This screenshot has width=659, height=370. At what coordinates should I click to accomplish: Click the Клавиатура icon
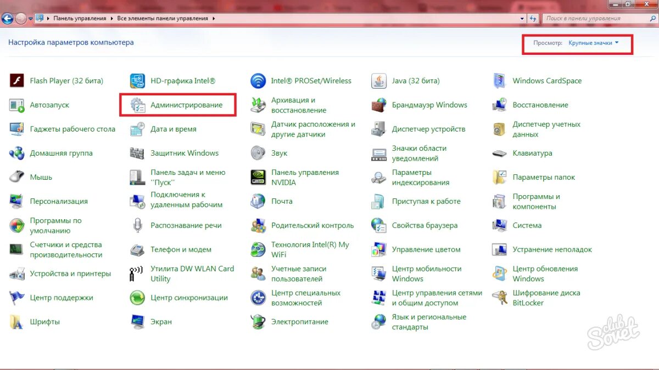click(500, 153)
